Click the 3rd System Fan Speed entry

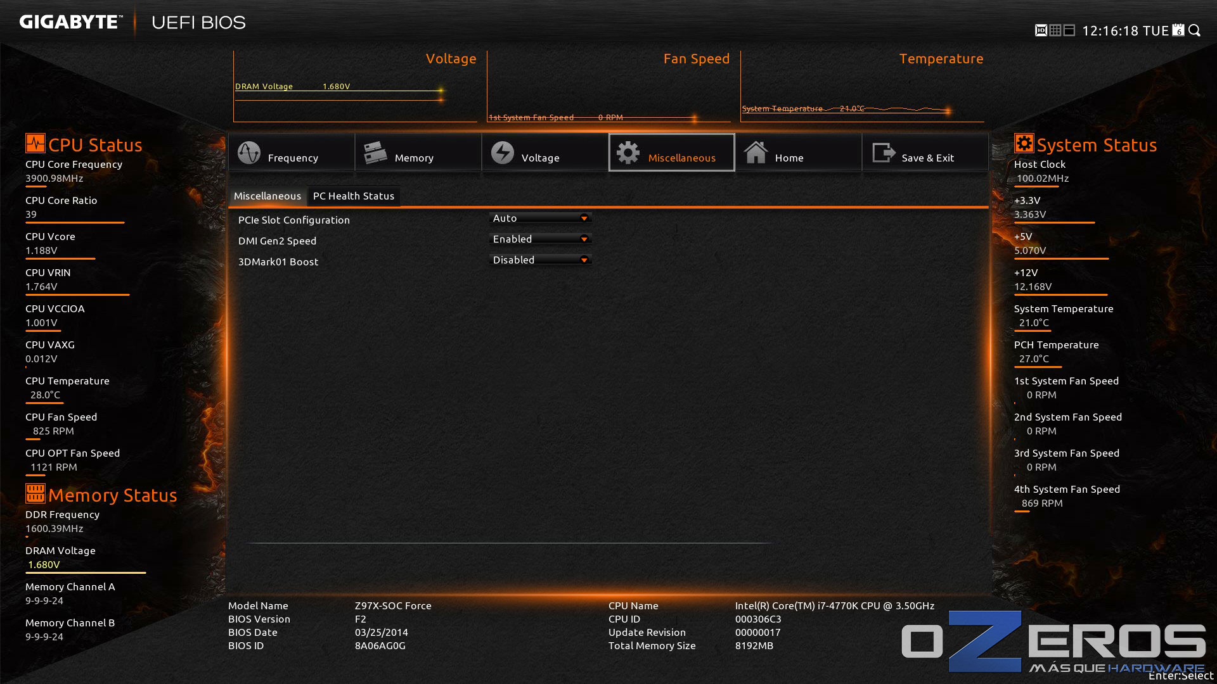(x=1067, y=460)
